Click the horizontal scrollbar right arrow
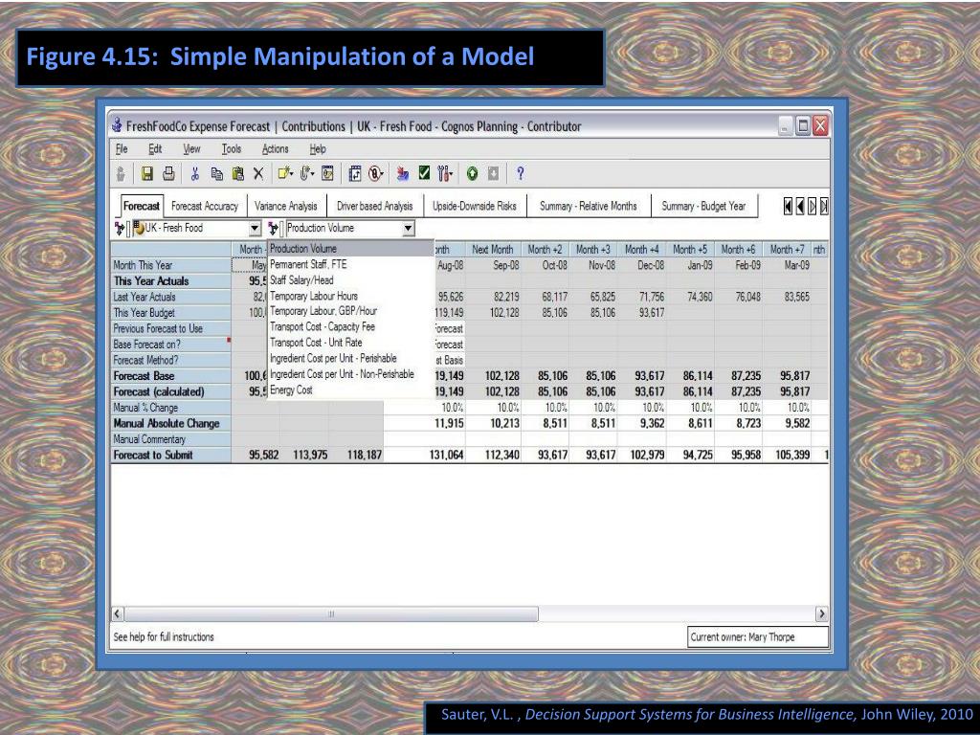Image resolution: width=980 pixels, height=735 pixels. [x=821, y=613]
